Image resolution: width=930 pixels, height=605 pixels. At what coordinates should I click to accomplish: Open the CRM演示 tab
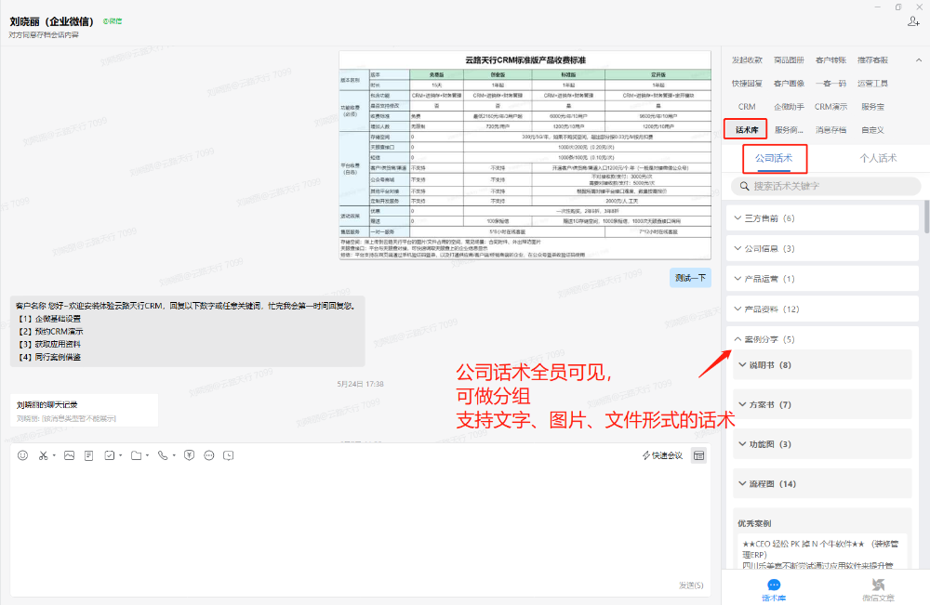click(x=830, y=107)
